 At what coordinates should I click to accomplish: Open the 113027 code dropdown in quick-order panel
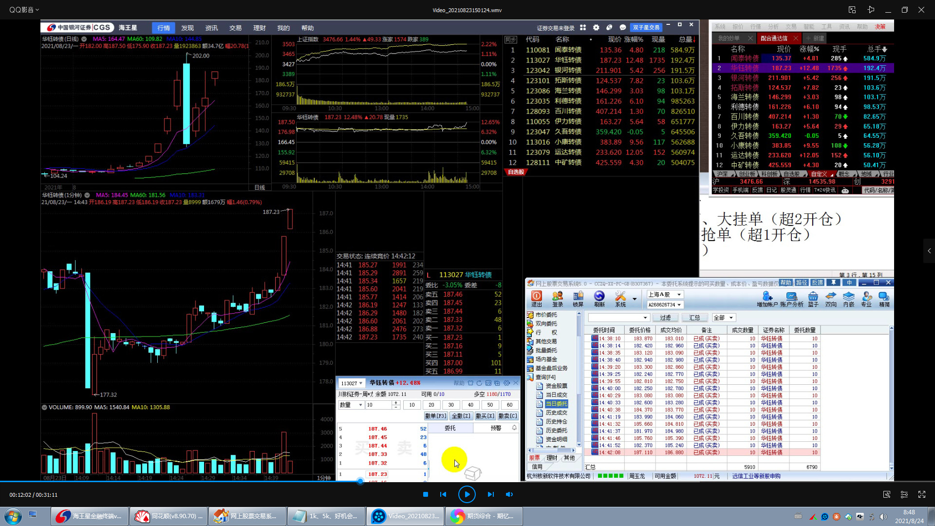point(352,383)
